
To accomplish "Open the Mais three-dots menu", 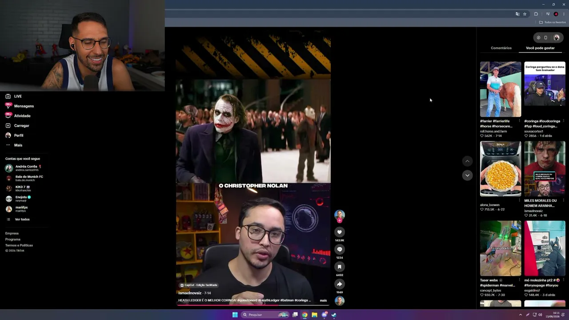I will [x=8, y=145].
